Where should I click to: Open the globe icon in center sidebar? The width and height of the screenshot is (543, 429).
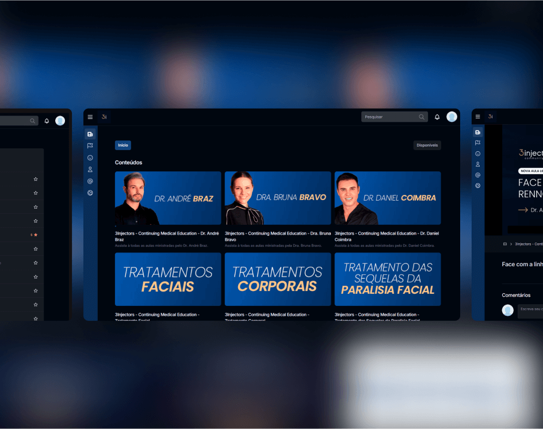90,193
